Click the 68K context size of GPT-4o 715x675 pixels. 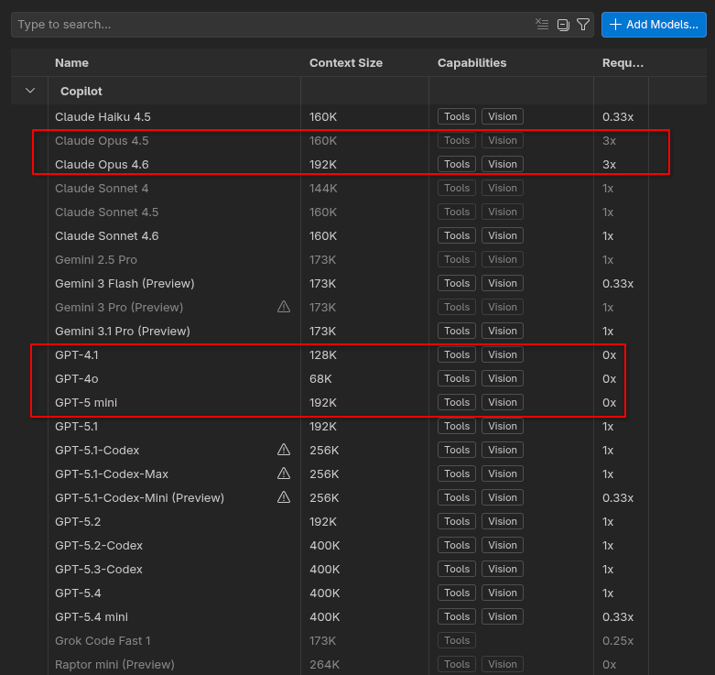coord(320,378)
